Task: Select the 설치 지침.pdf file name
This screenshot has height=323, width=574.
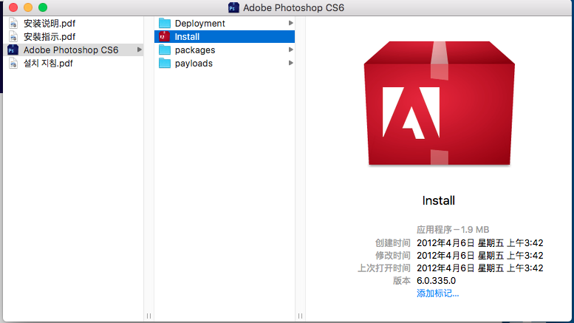Action: click(x=48, y=64)
